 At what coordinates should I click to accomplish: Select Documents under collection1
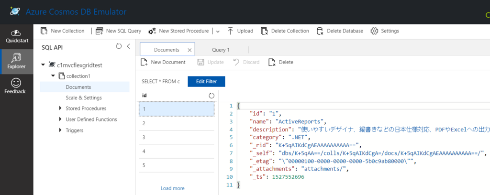pos(85,87)
